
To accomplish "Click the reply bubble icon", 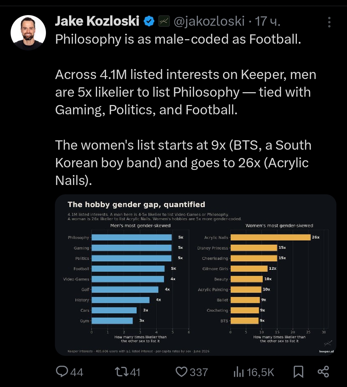I will [62, 372].
